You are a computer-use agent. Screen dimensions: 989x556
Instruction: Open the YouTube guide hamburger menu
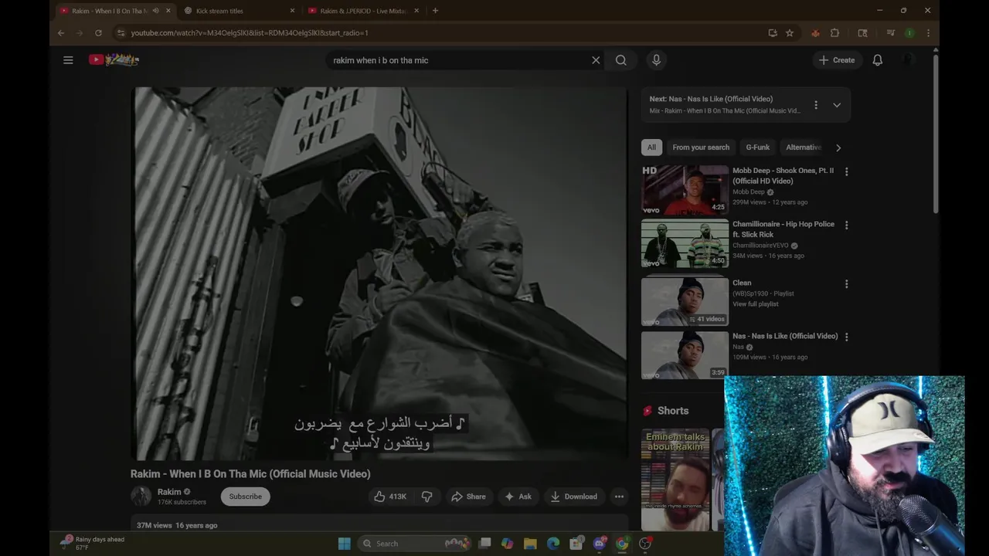pyautogui.click(x=68, y=60)
